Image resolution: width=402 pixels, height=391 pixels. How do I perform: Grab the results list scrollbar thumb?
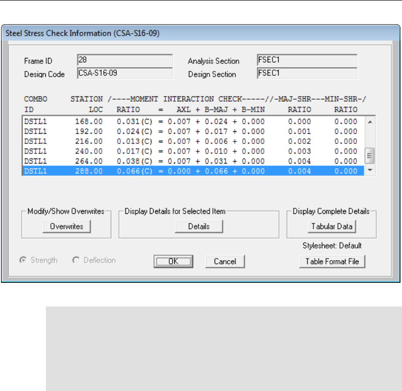pos(370,155)
